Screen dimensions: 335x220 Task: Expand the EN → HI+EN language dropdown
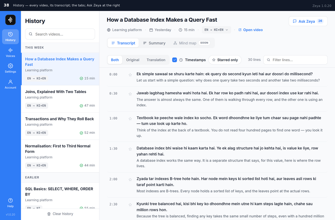point(216,30)
